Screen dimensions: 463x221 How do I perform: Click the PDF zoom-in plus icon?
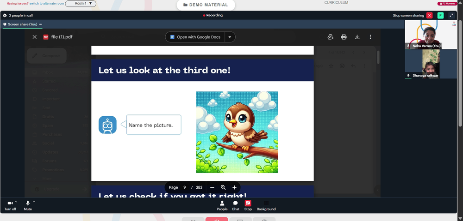(234, 187)
